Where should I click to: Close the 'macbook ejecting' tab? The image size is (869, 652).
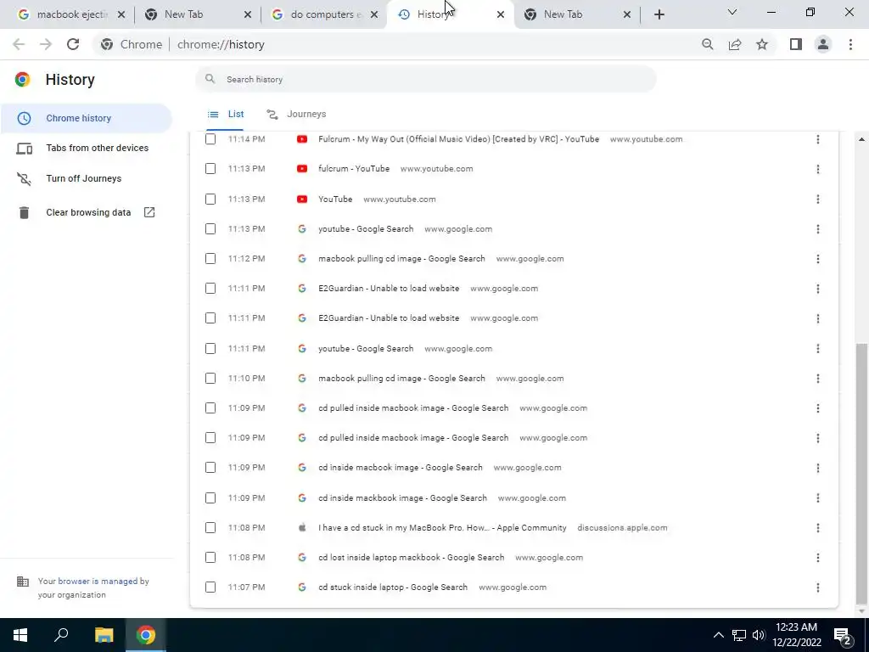(x=121, y=15)
